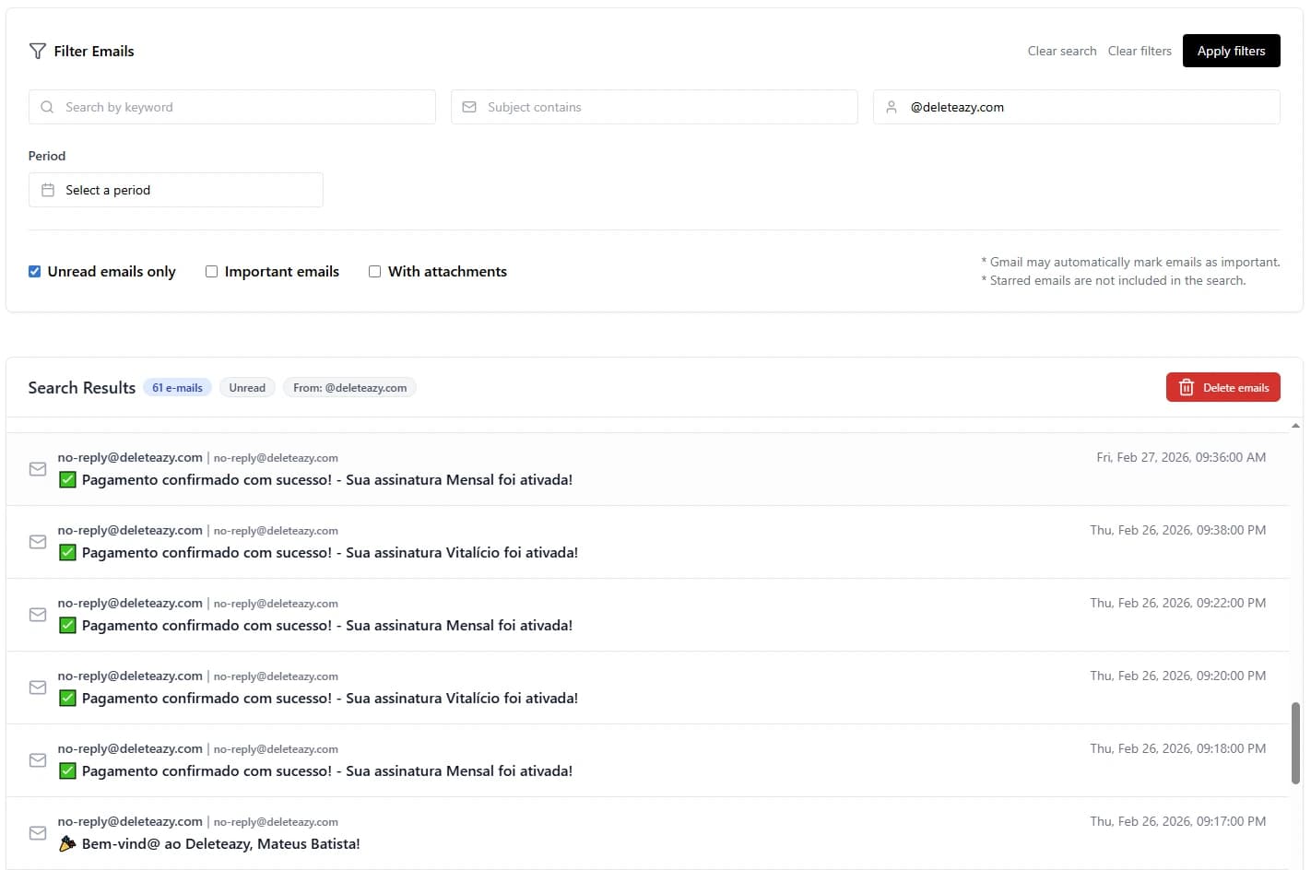Focus the Search by keyword field
This screenshot has width=1311, height=870.
232,107
